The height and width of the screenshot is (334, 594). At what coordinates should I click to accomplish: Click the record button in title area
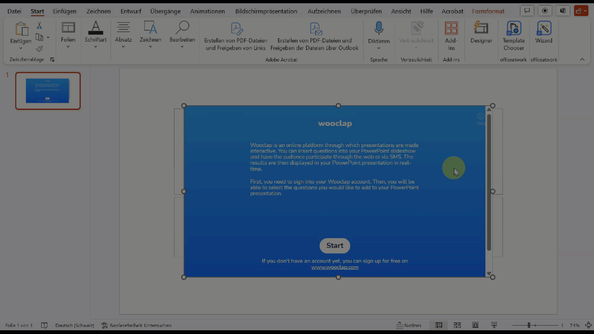(x=545, y=11)
